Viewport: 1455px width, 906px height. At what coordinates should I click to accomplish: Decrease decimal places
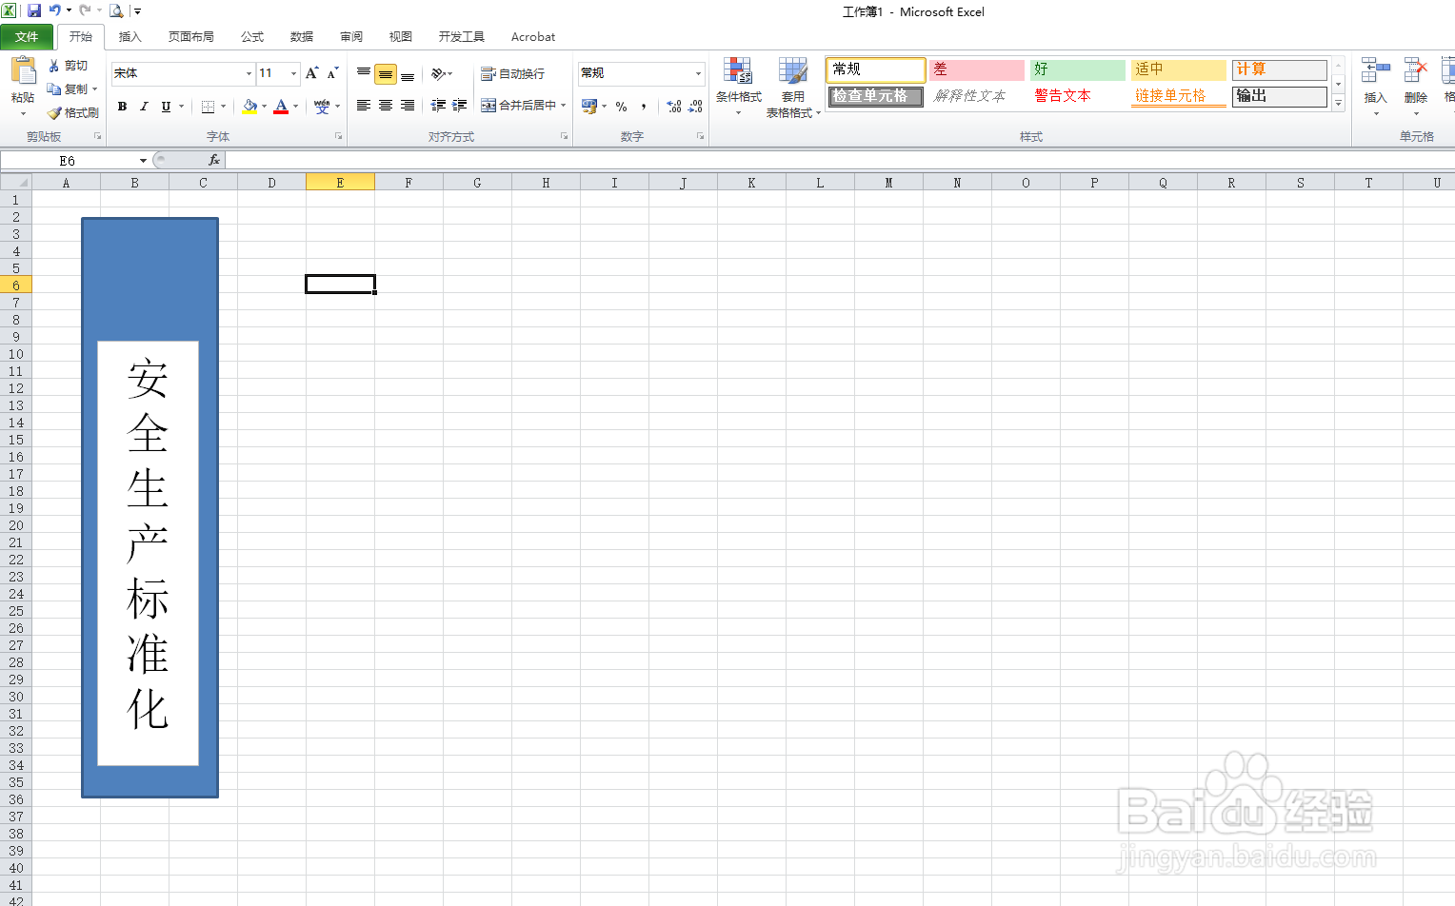(x=696, y=107)
